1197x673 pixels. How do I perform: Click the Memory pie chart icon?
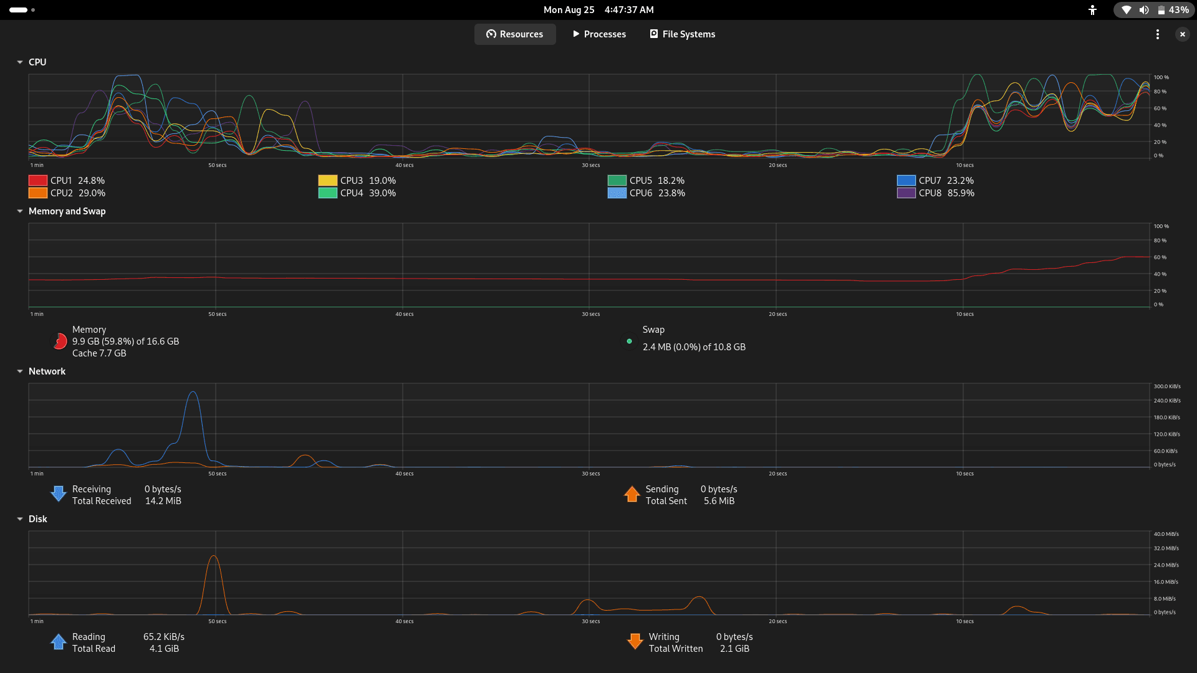pyautogui.click(x=60, y=341)
